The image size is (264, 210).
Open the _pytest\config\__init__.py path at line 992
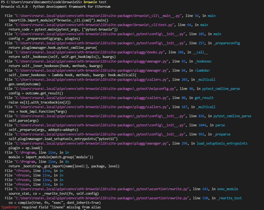pos(100,134)
